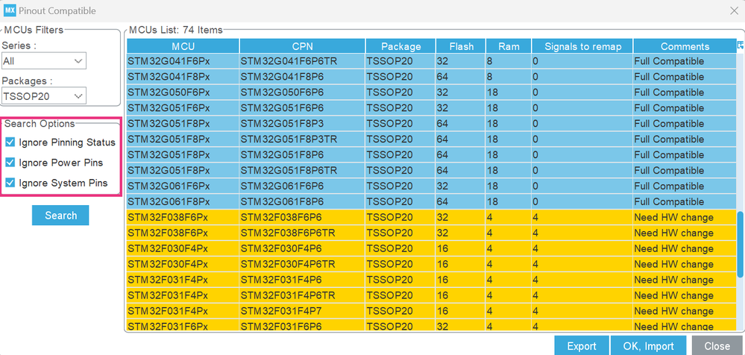Open the Series dropdown
Screen dimensions: 745x355
point(44,61)
